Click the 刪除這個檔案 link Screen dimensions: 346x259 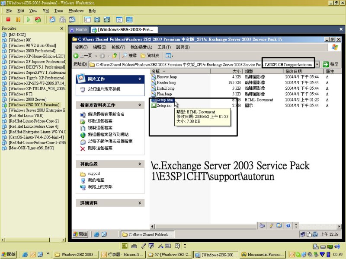point(100,148)
